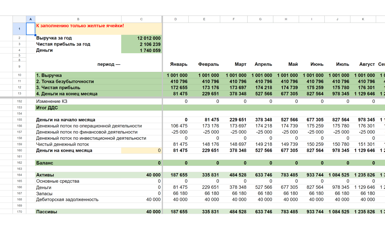Click the row 10 header number
The height and width of the screenshot is (230, 385).
click(x=19, y=75)
